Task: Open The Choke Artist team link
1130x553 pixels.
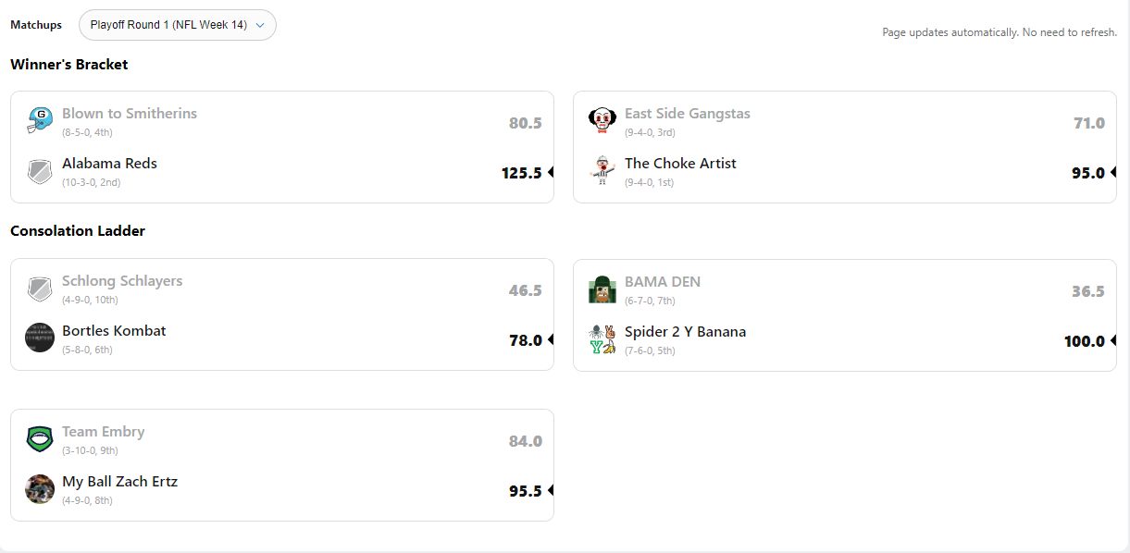Action: pyautogui.click(x=680, y=164)
